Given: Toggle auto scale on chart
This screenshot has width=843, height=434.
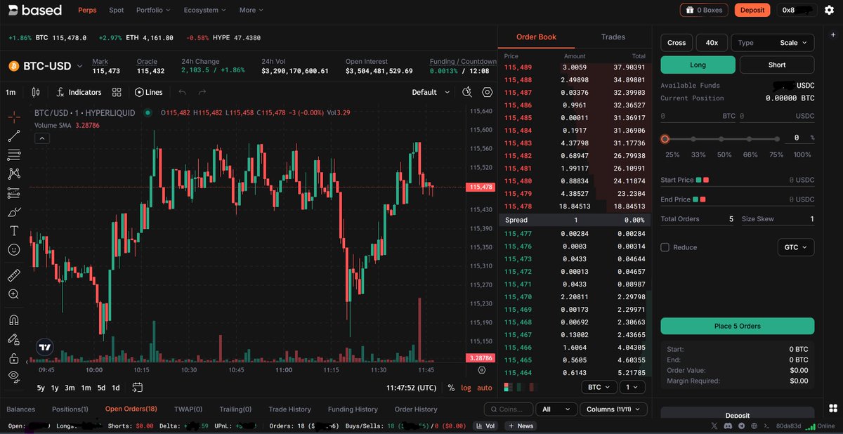Looking at the screenshot, I should (x=485, y=388).
